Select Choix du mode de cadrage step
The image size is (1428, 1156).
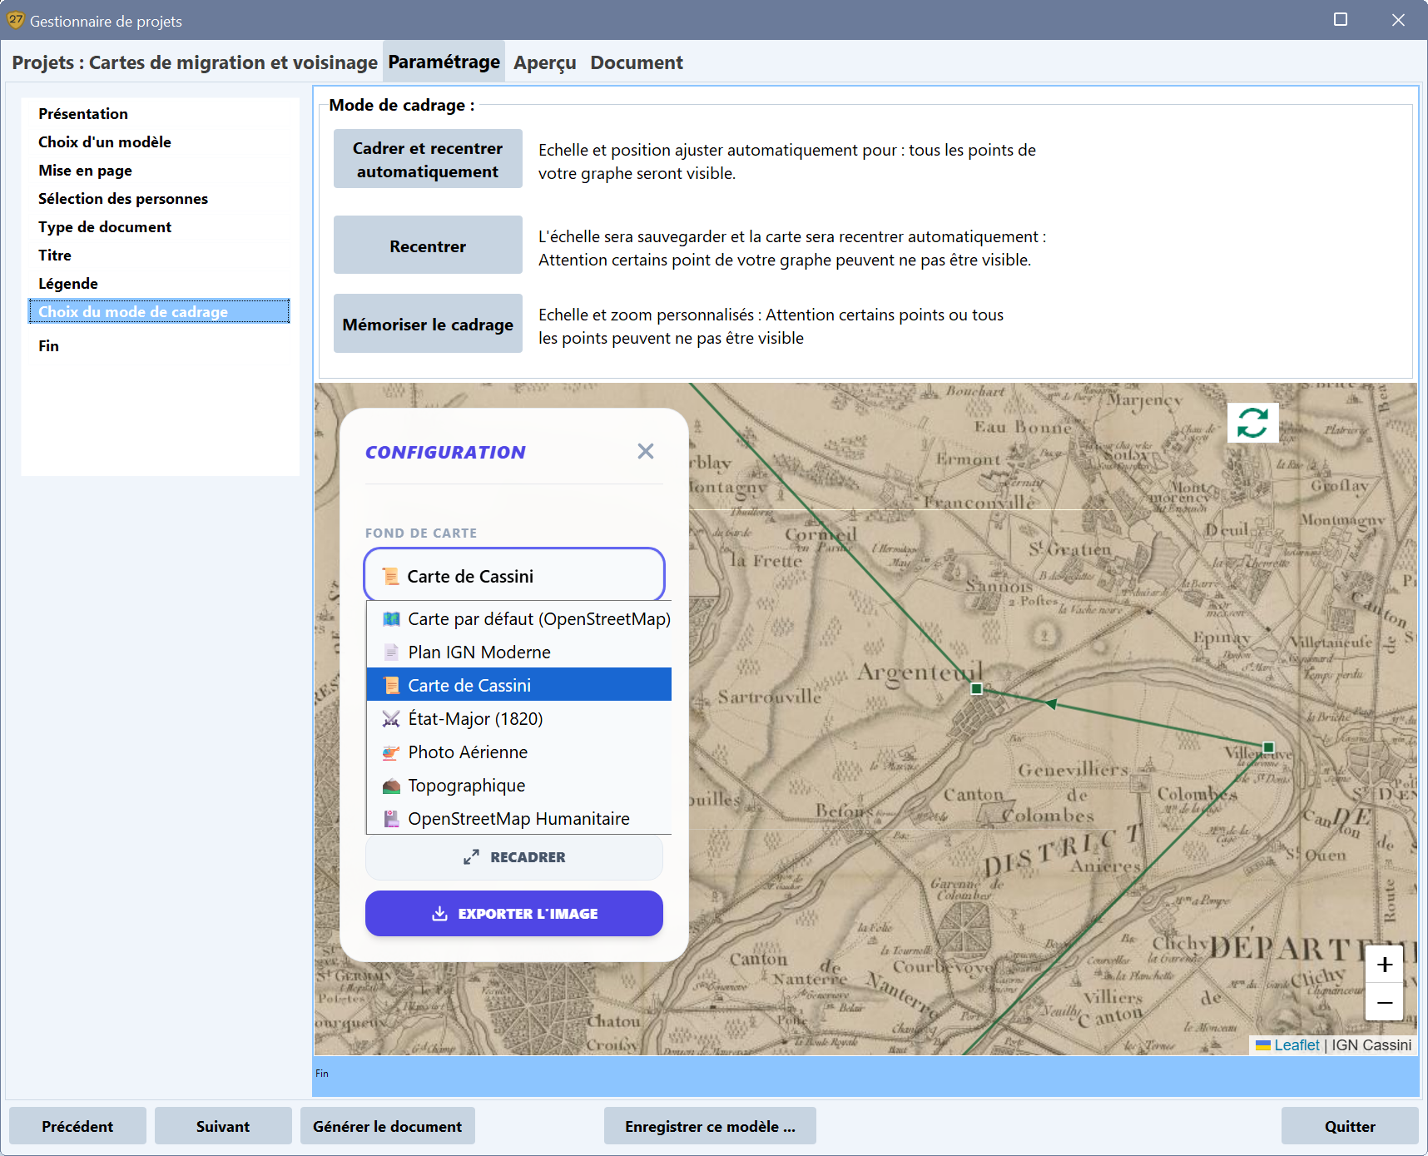tap(159, 311)
